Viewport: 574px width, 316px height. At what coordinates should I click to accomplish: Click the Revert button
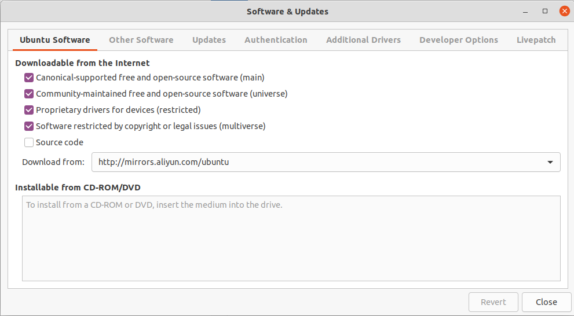coord(493,302)
